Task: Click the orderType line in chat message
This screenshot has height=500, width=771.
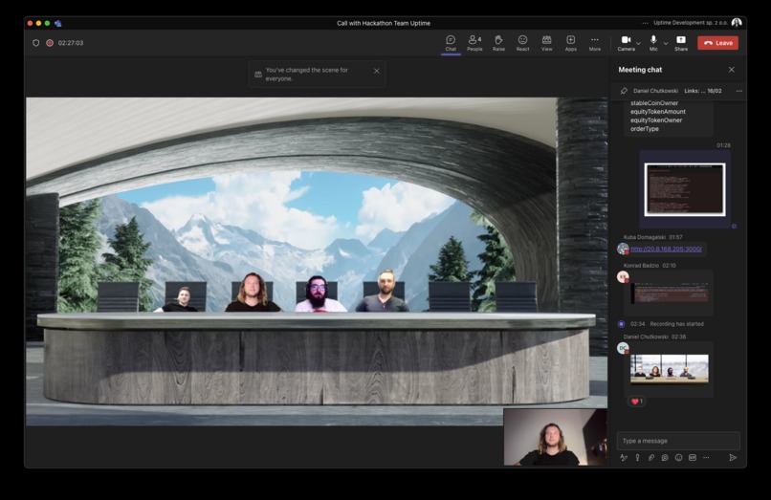Action: 645,129
